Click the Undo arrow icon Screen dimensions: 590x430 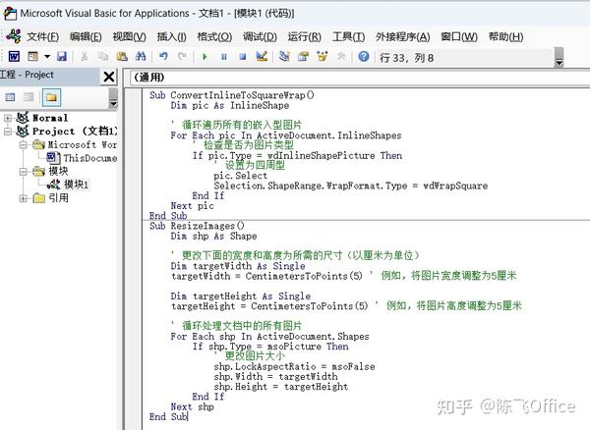pos(163,57)
